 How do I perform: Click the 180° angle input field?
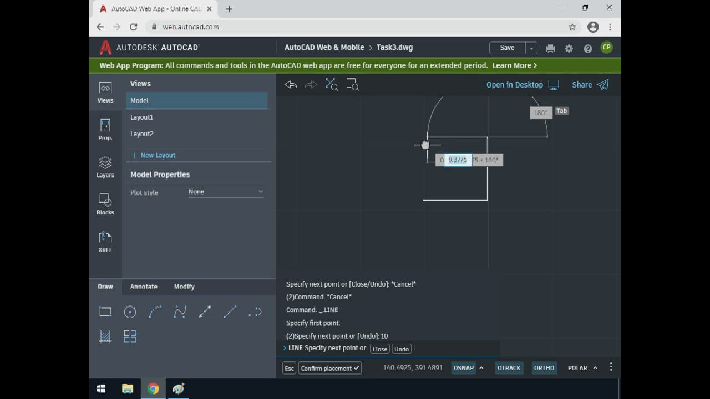541,112
